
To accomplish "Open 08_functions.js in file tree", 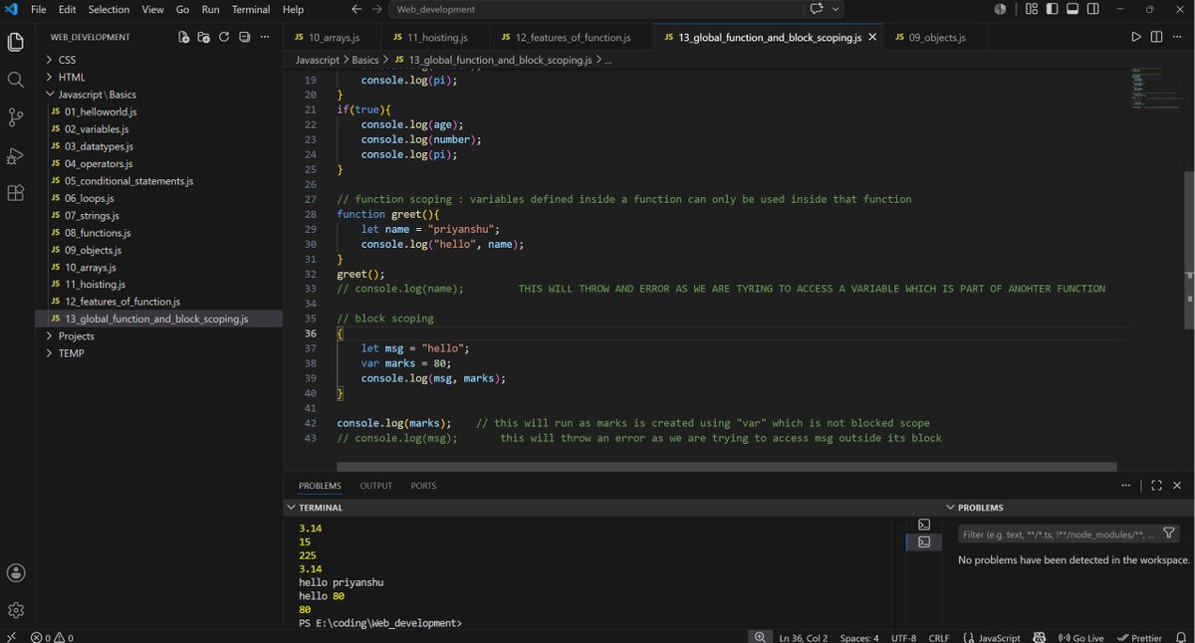I will (x=98, y=233).
